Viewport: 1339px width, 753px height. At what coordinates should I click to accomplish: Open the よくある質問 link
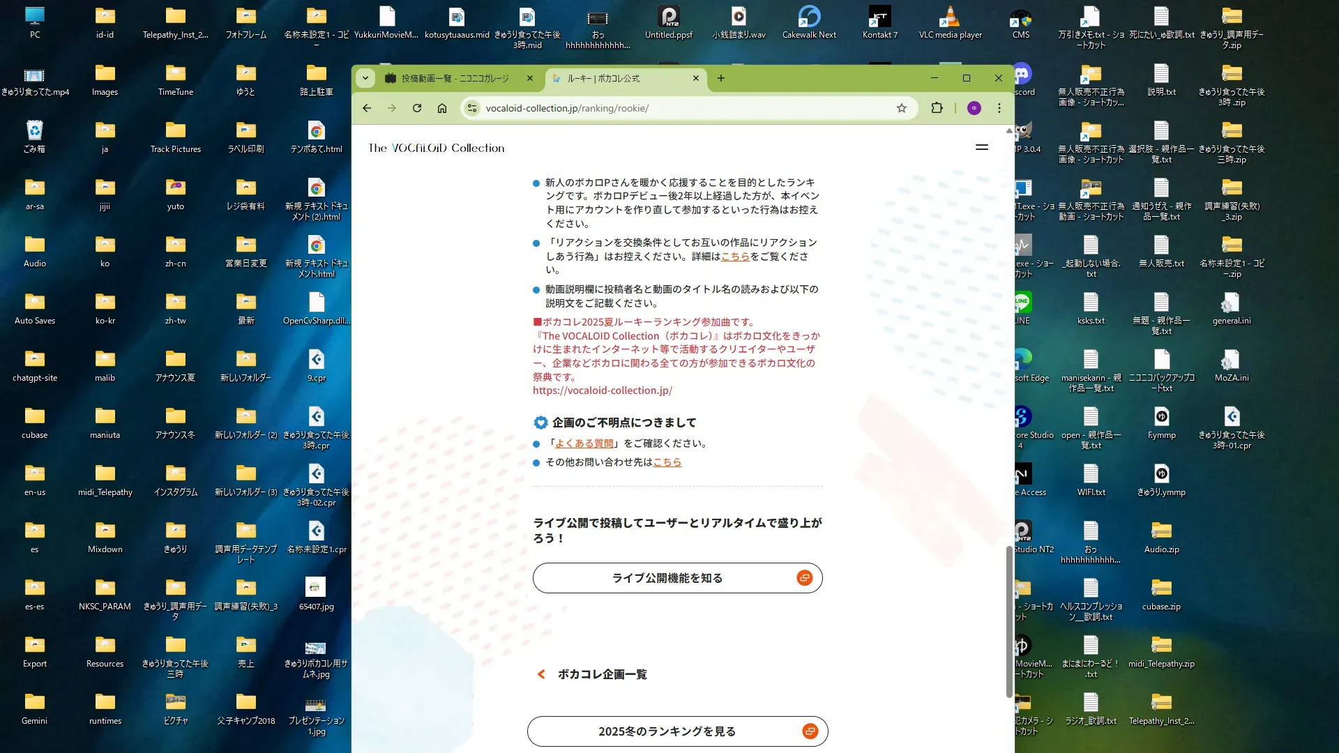[x=584, y=443]
